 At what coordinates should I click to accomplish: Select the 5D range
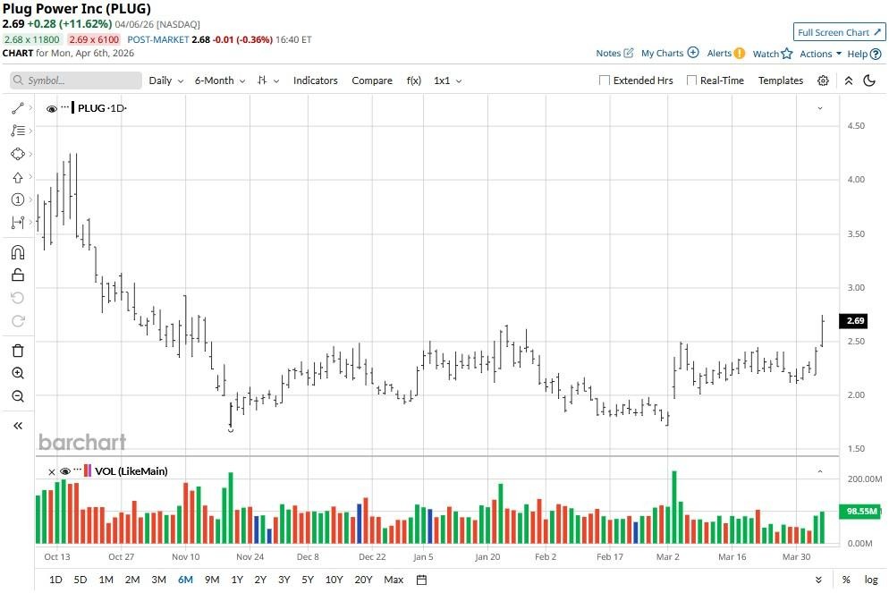point(80,580)
